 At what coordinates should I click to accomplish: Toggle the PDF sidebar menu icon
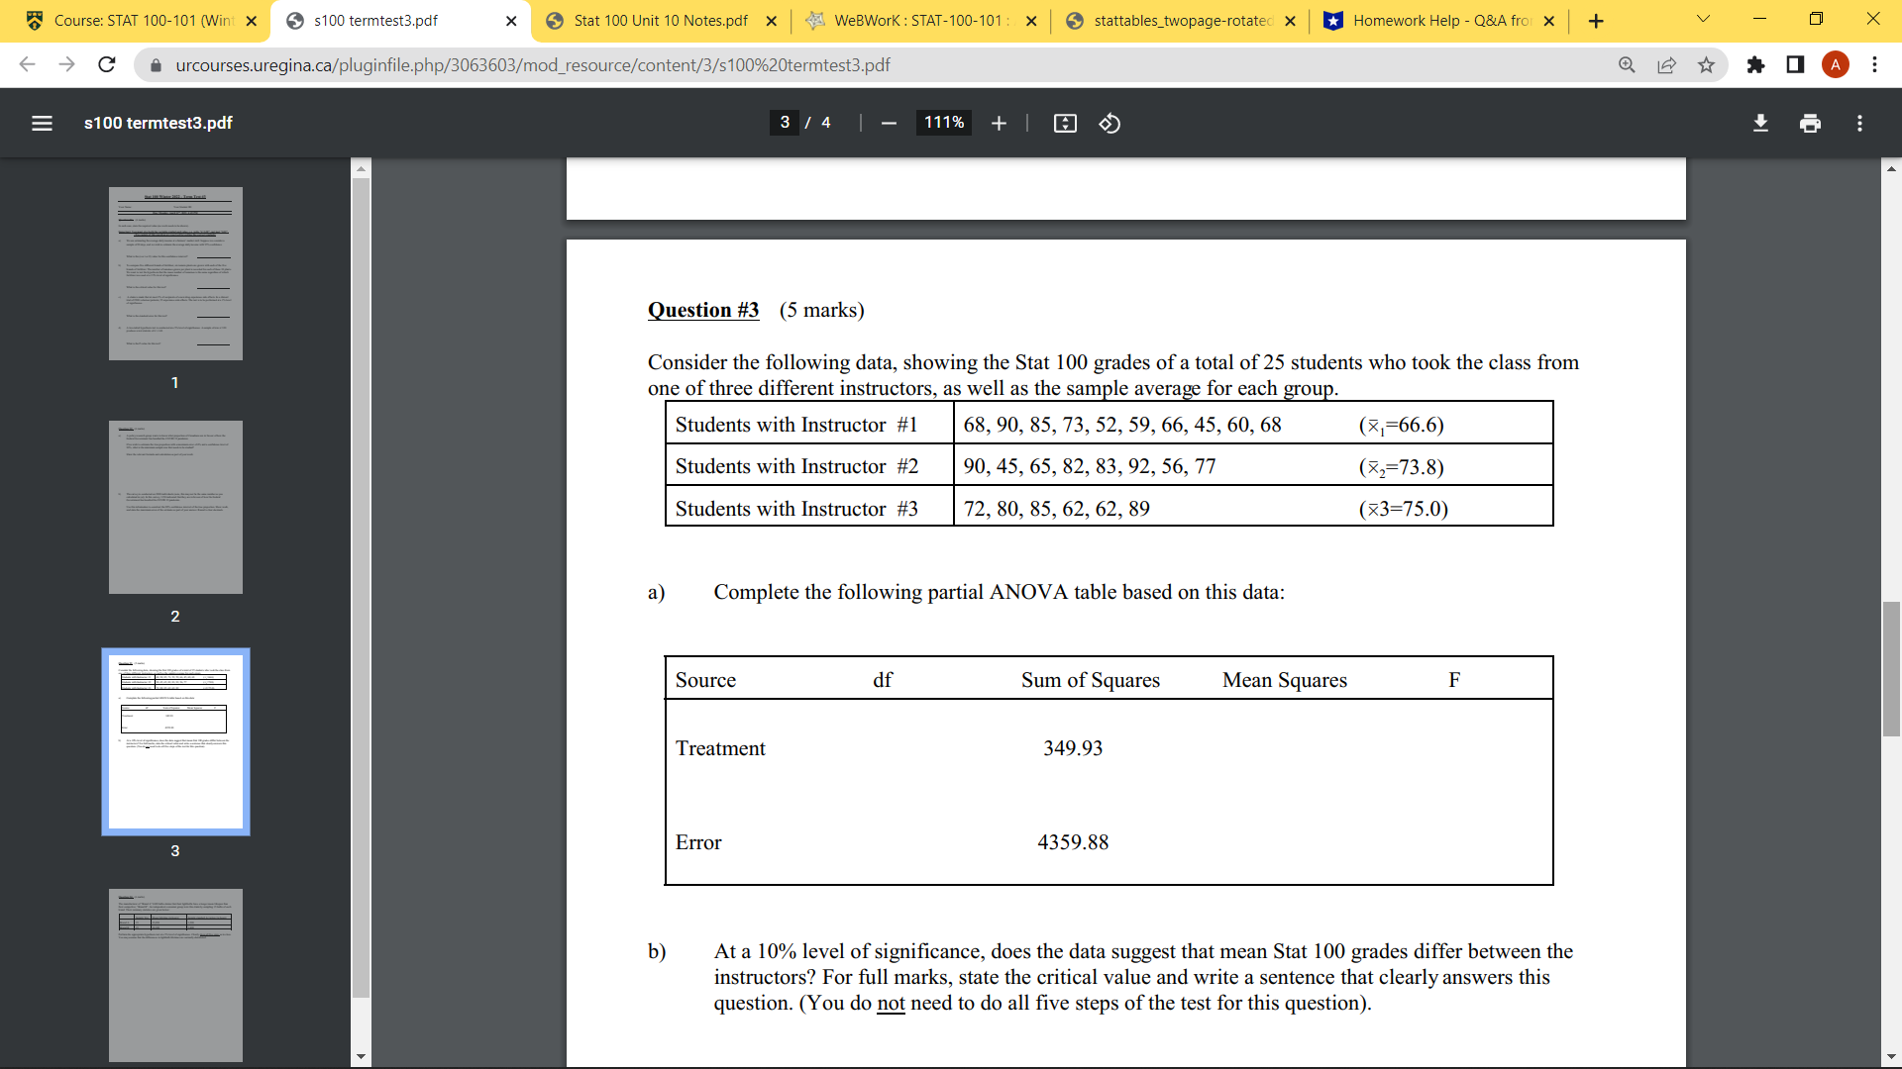point(42,123)
